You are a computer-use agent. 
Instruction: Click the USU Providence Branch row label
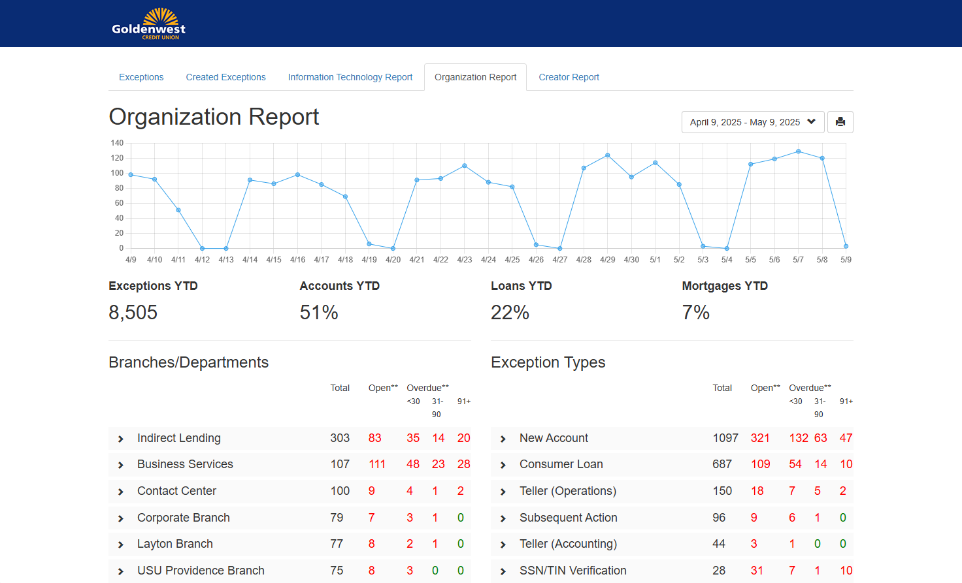point(201,571)
